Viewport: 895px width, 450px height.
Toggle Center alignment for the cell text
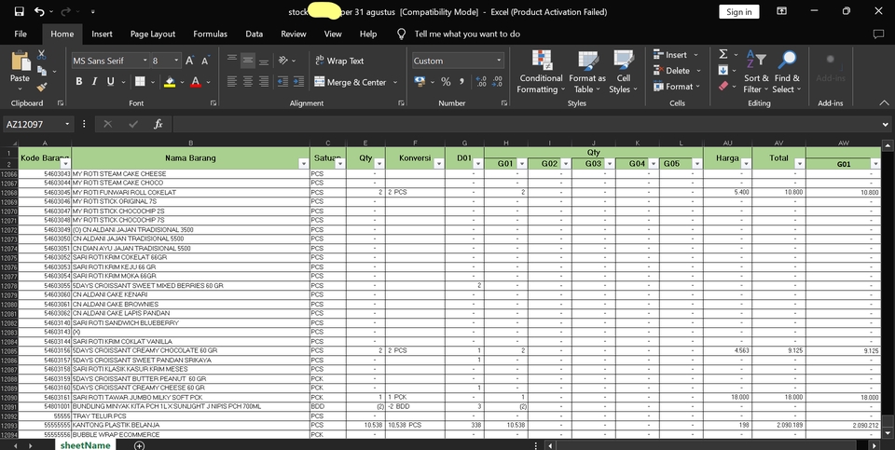[x=248, y=82]
